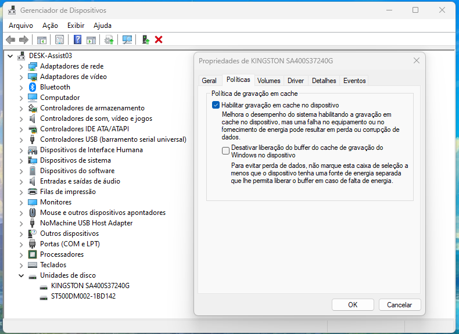Expand NoMachine USB Host Adapter node
The width and height of the screenshot is (459, 334).
click(21, 224)
